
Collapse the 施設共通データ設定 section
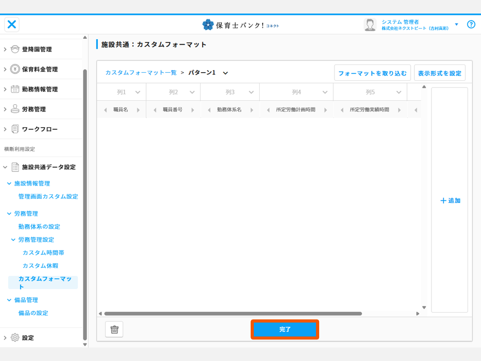tap(5, 167)
